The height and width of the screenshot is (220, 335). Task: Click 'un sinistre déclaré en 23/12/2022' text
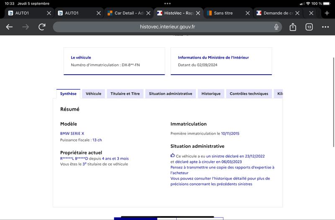[235, 156]
